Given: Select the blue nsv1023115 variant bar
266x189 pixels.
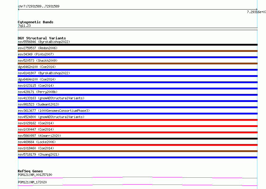Looking at the screenshot, I should (x=137, y=89).
